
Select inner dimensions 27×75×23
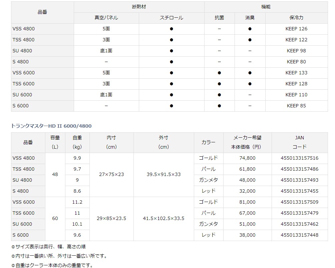(x=111, y=175)
